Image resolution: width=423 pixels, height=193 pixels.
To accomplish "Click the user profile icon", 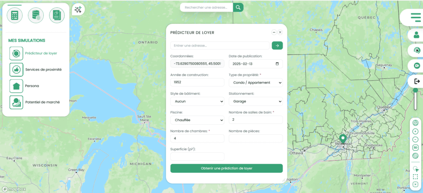I will click(x=416, y=35).
